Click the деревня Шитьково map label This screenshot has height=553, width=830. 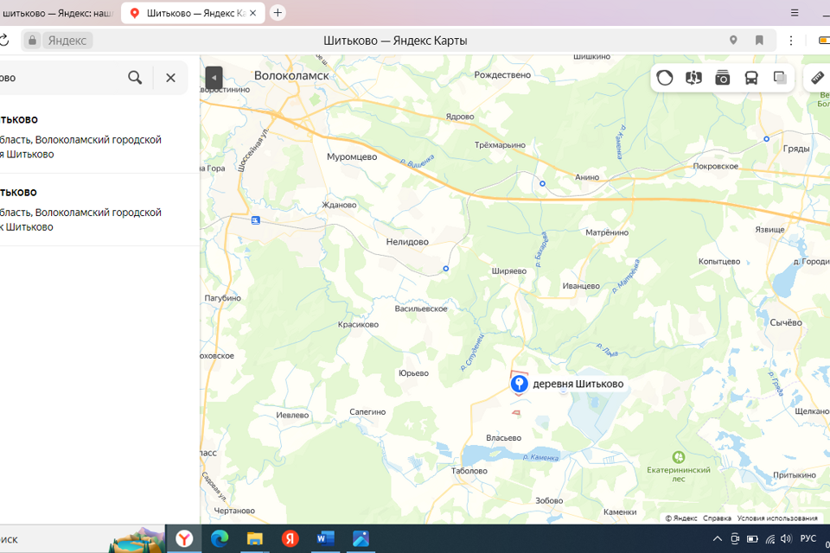[x=578, y=384]
